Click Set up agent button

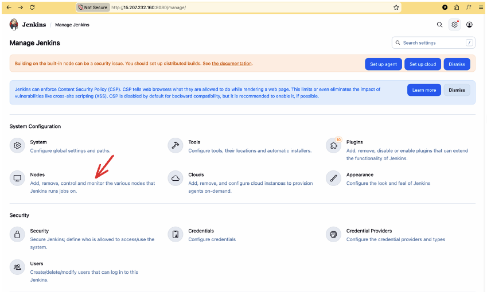(383, 64)
